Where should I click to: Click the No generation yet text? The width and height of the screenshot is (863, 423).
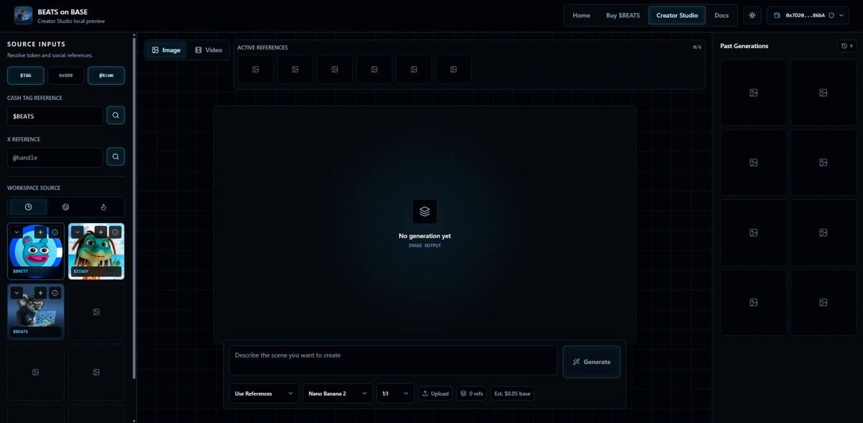coord(424,236)
